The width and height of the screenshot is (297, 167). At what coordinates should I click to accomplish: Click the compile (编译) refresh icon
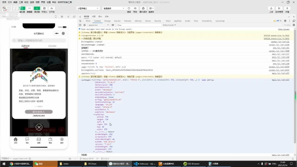tap(129, 8)
